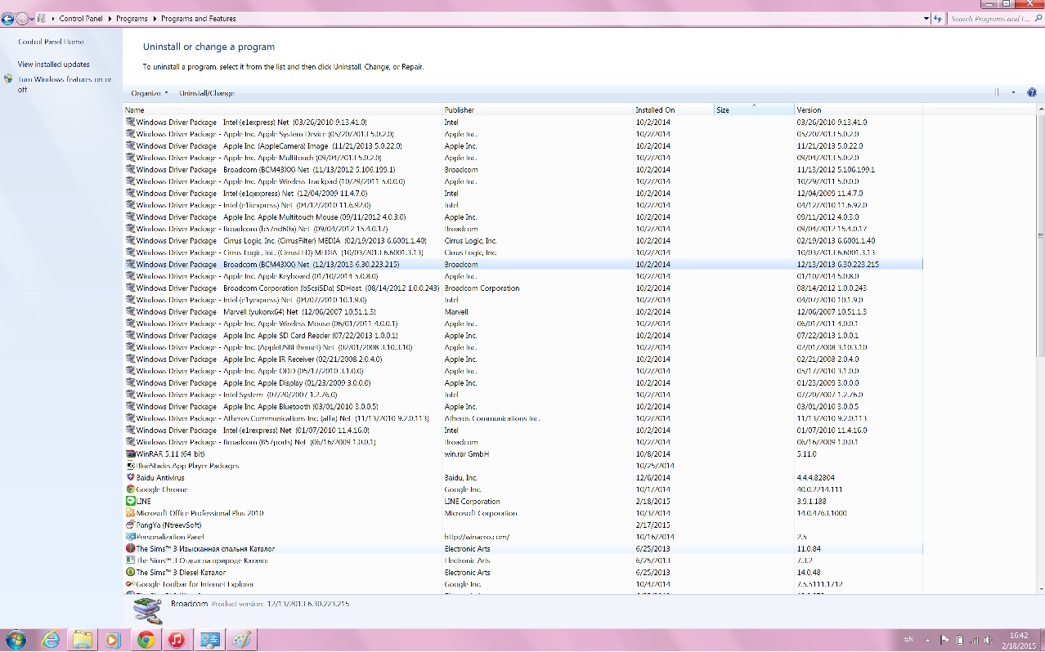Click the Personalization Panel icon
Screen dimensions: 1045x652
[x=130, y=537]
